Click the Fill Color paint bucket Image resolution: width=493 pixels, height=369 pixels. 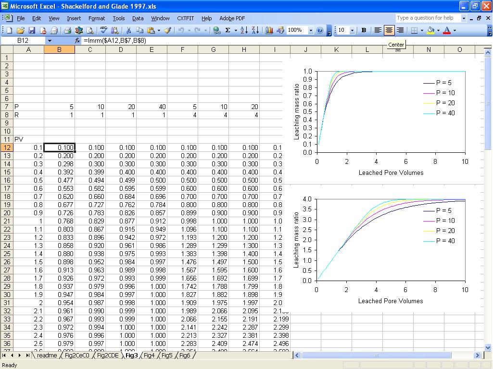click(x=430, y=30)
